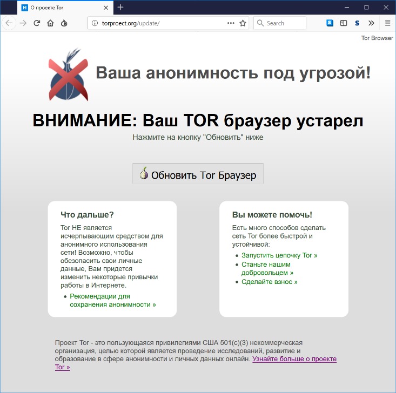Go forward to the next page
Viewport: 396px width, 393px height.
(23, 23)
